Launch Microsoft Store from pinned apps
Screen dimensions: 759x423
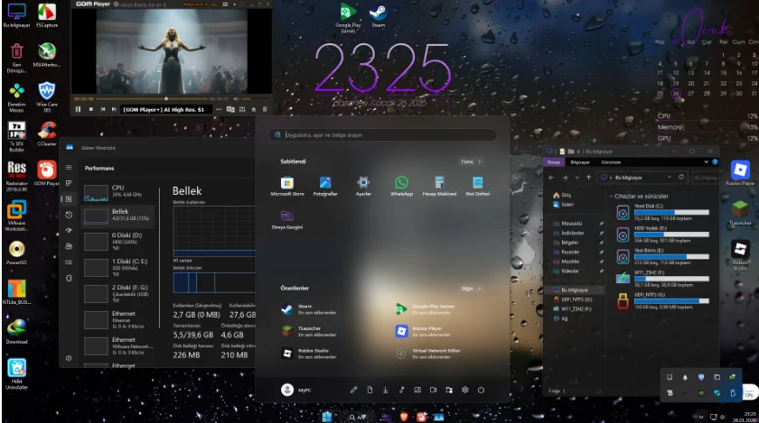tap(287, 186)
